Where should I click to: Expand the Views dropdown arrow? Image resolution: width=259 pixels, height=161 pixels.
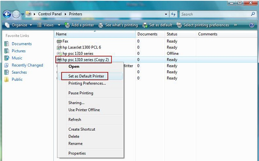point(59,25)
